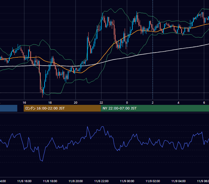
Task: Click the 11/8 20:00 date label
Action: pyautogui.click(x=76, y=181)
